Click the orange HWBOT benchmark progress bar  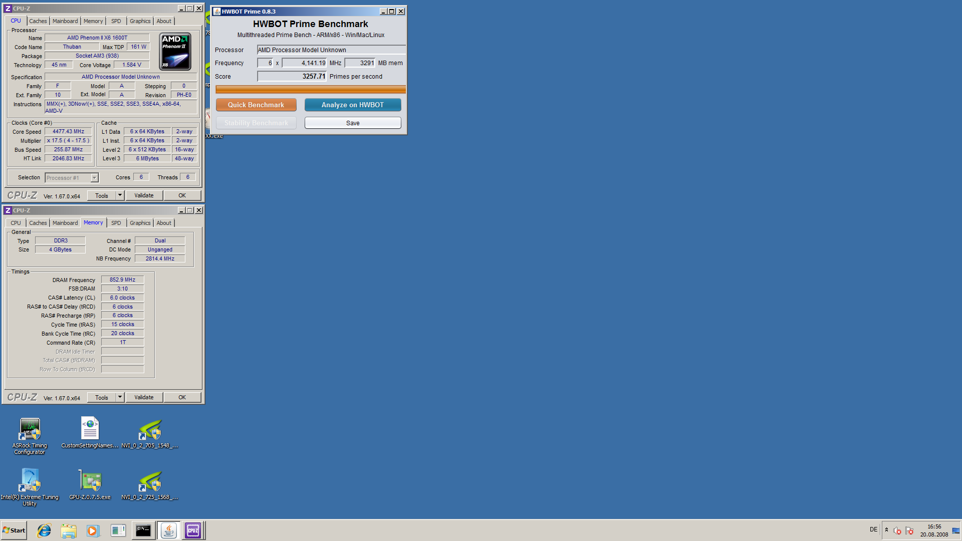[x=311, y=89]
